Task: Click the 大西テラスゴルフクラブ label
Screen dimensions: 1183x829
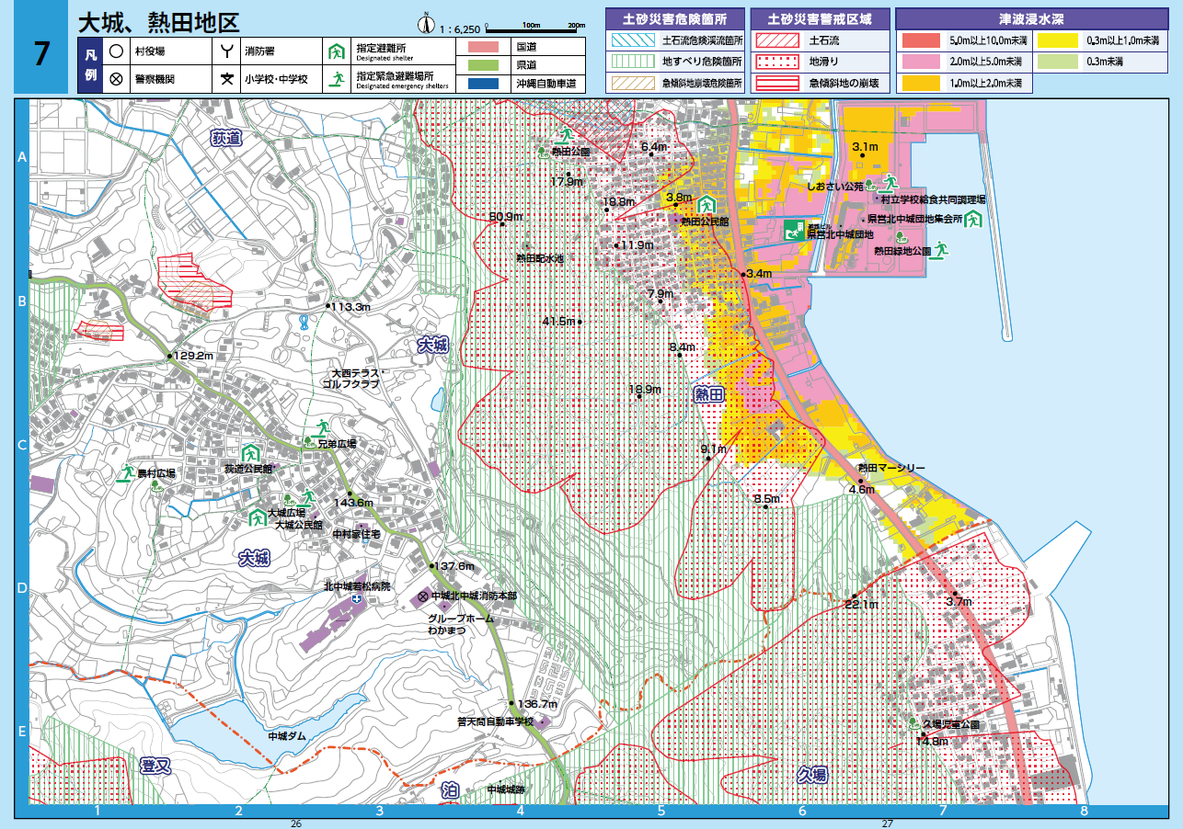Action: coord(350,380)
